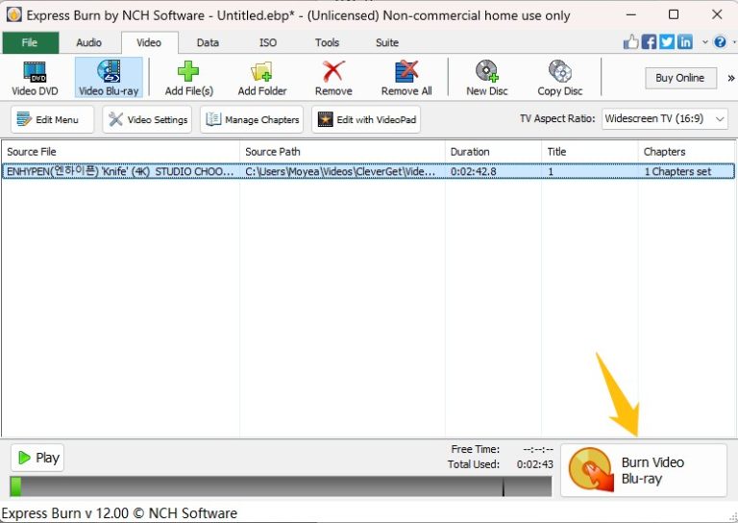The width and height of the screenshot is (738, 523).
Task: Select the Video DVD disc type
Action: point(35,78)
